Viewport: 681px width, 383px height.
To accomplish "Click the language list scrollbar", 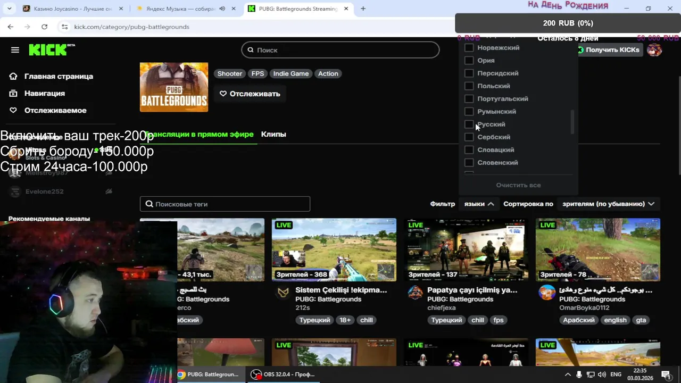I will pyautogui.click(x=572, y=122).
